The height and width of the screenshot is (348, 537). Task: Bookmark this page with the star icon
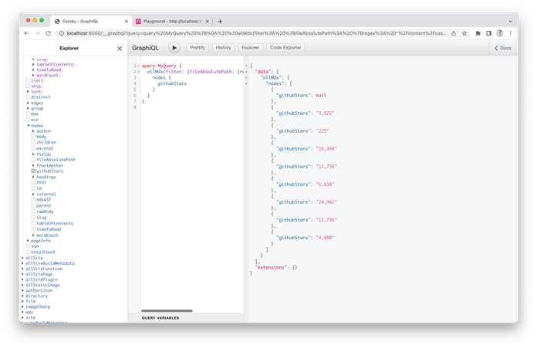pyautogui.click(x=466, y=33)
